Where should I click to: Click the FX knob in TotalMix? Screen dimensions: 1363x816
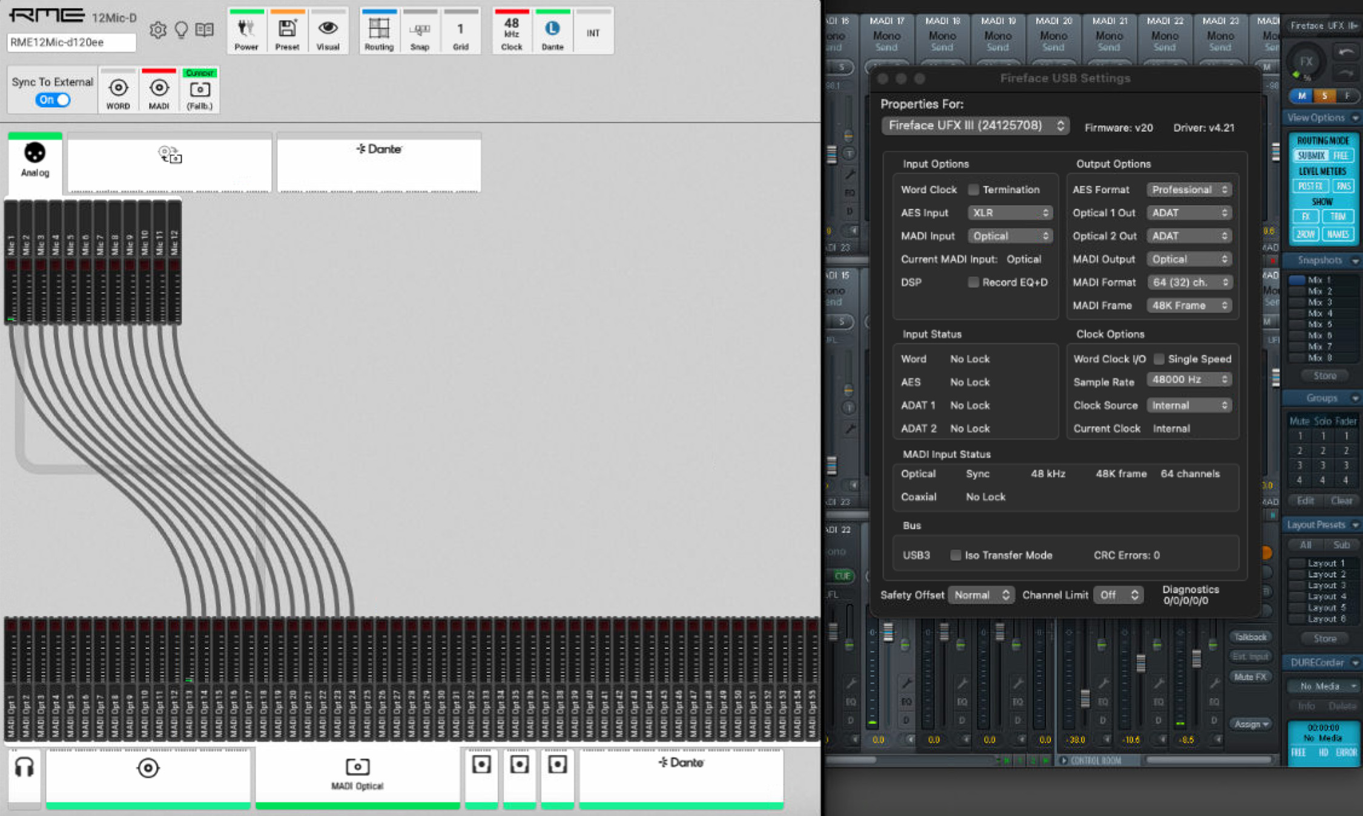coord(1306,61)
